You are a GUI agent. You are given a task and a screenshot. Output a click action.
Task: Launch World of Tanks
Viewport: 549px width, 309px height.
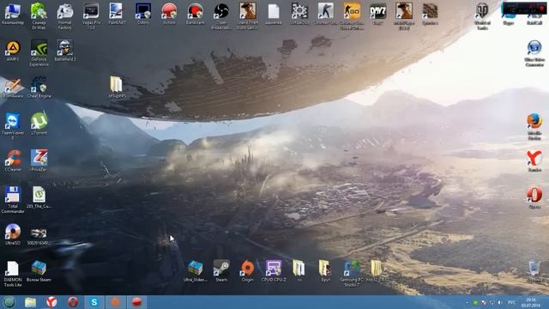(x=482, y=15)
